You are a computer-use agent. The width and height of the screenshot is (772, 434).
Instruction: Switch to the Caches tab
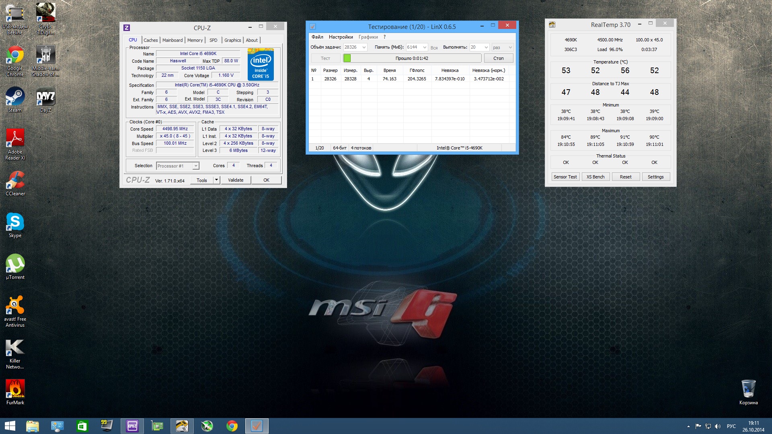[151, 40]
